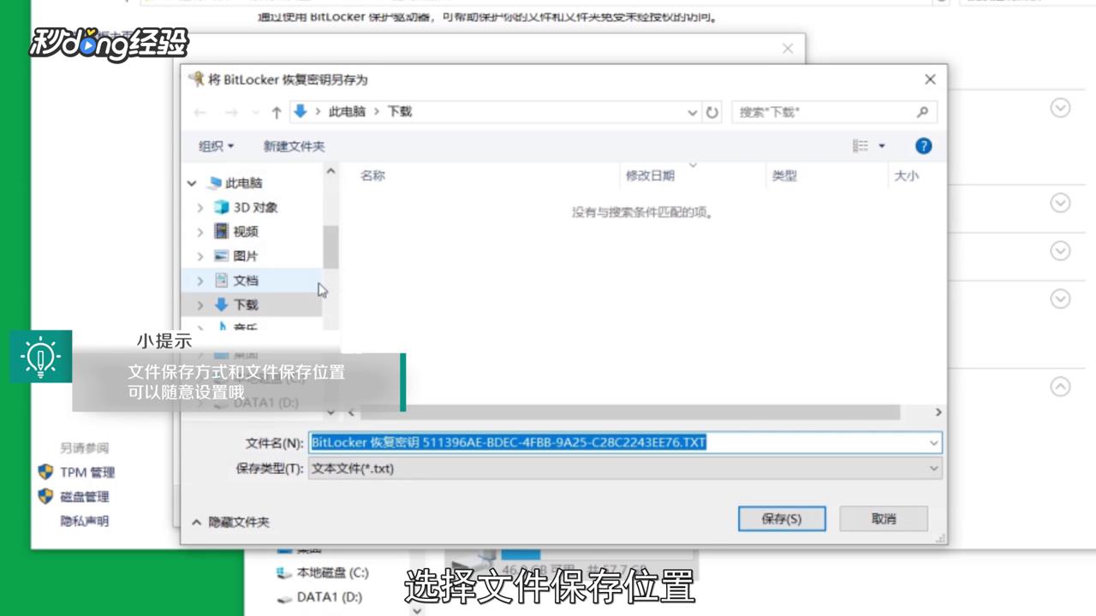Expand the 文档 tree node
Viewport: 1096px width, 616px height.
pos(200,281)
